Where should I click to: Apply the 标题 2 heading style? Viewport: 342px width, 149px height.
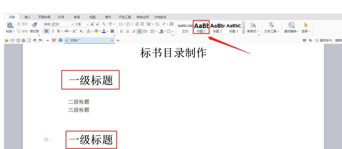(217, 27)
